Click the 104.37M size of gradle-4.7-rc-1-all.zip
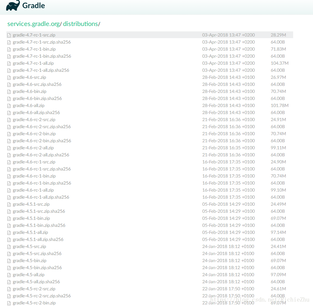Image resolution: width=313 pixels, height=306 pixels. click(x=279, y=63)
